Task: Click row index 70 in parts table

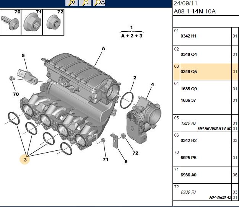Action: pyautogui.click(x=176, y=152)
